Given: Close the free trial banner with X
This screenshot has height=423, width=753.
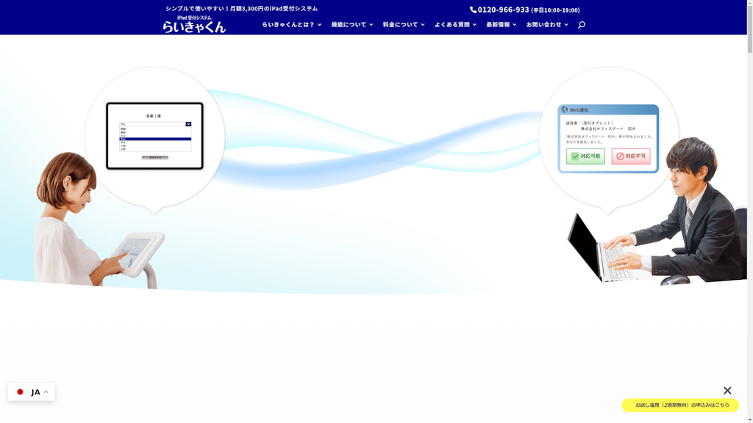Looking at the screenshot, I should pyautogui.click(x=727, y=391).
